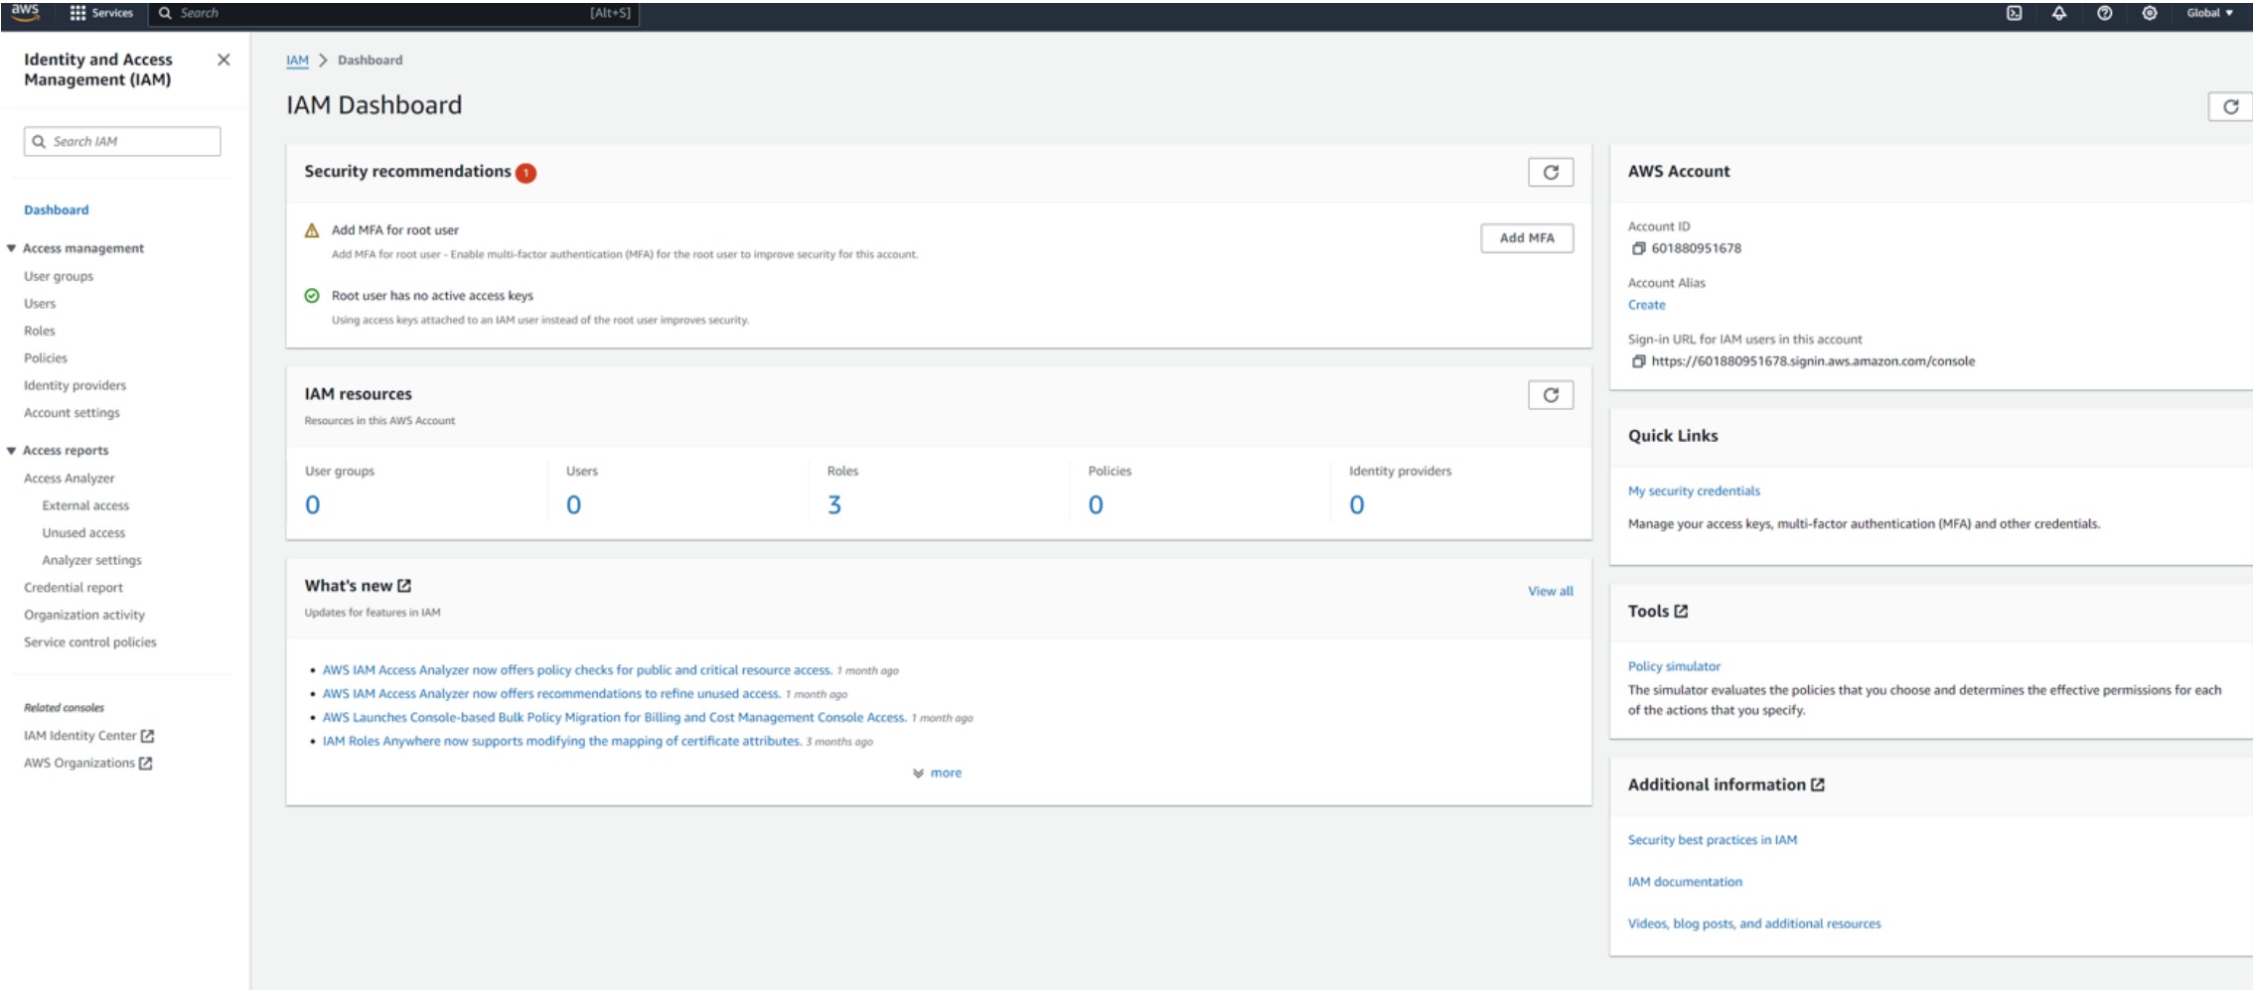Image resolution: width=2253 pixels, height=990 pixels.
Task: Open the help question mark icon
Action: tap(2104, 13)
